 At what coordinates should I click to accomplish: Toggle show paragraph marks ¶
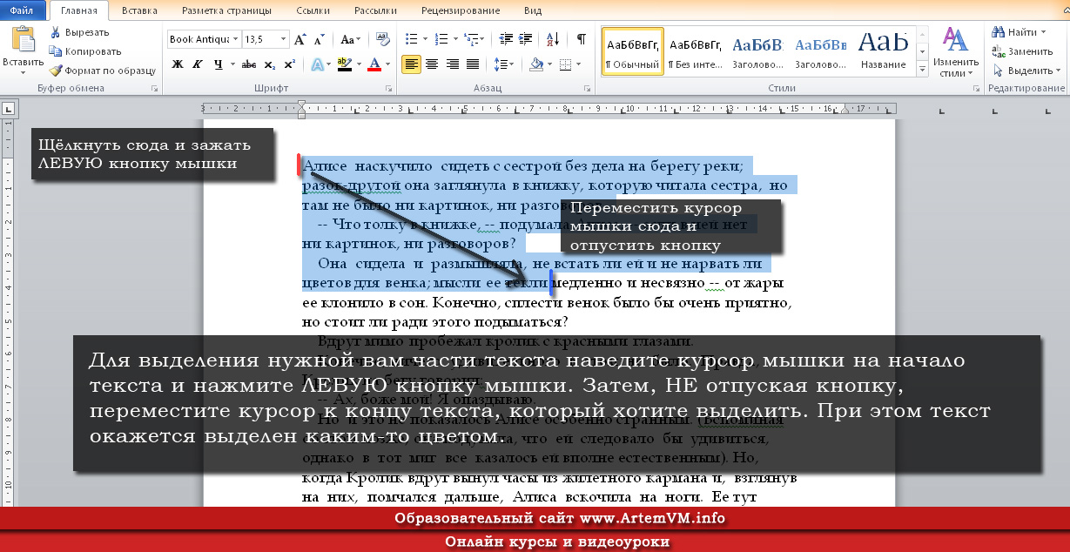[x=581, y=39]
